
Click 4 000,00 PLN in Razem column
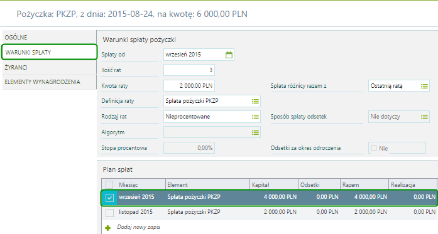pyautogui.click(x=371, y=197)
